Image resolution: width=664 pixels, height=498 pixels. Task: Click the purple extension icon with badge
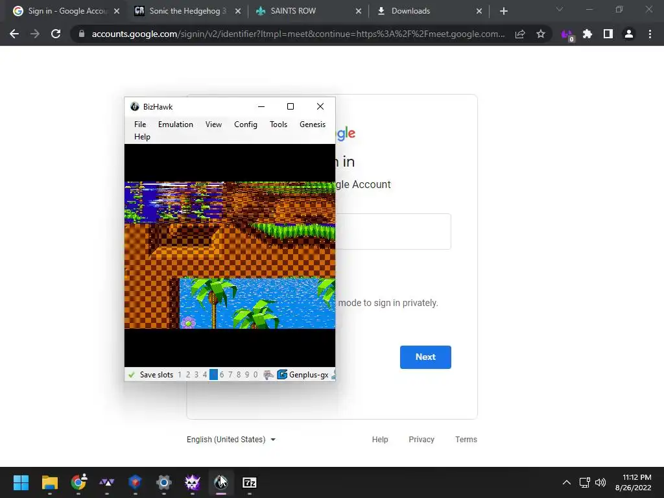point(567,35)
